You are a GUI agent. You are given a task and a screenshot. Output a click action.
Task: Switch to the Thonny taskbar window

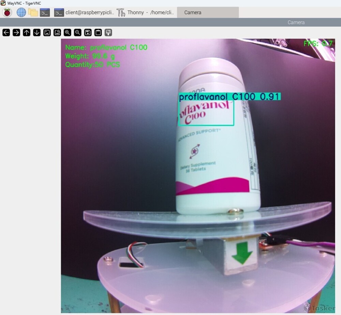(146, 12)
